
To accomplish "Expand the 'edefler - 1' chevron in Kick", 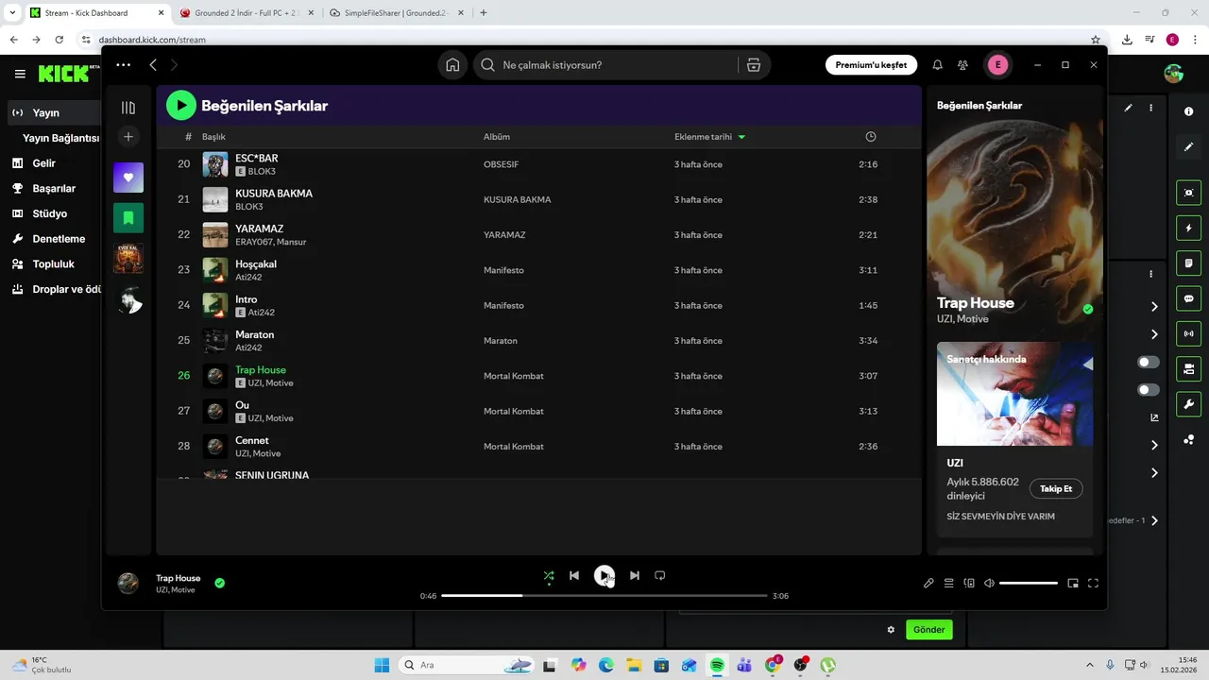I will (x=1154, y=520).
